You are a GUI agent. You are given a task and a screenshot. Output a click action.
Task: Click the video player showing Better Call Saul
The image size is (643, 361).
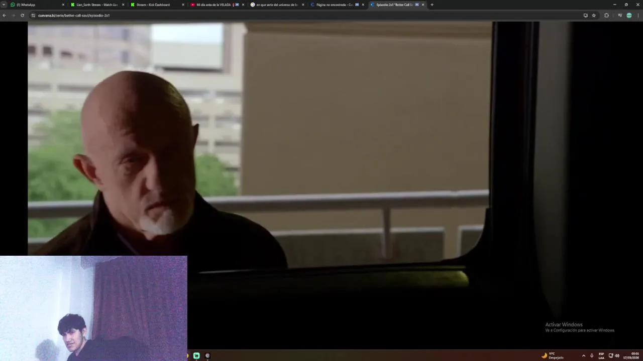click(x=321, y=186)
